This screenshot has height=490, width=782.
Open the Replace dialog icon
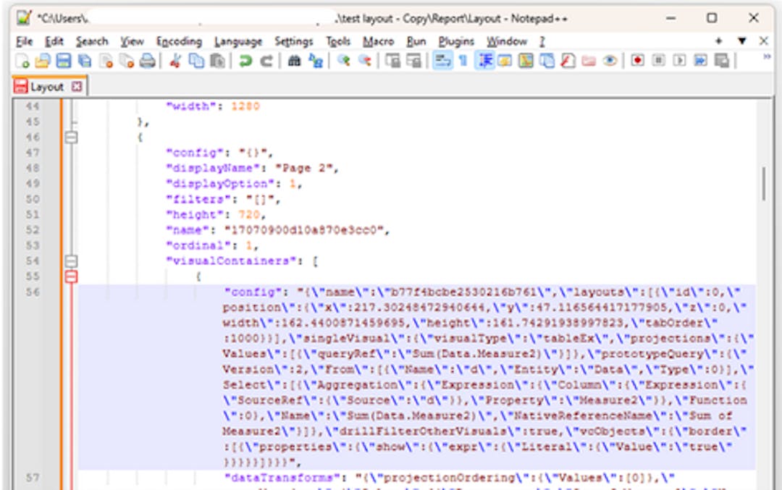pos(315,61)
